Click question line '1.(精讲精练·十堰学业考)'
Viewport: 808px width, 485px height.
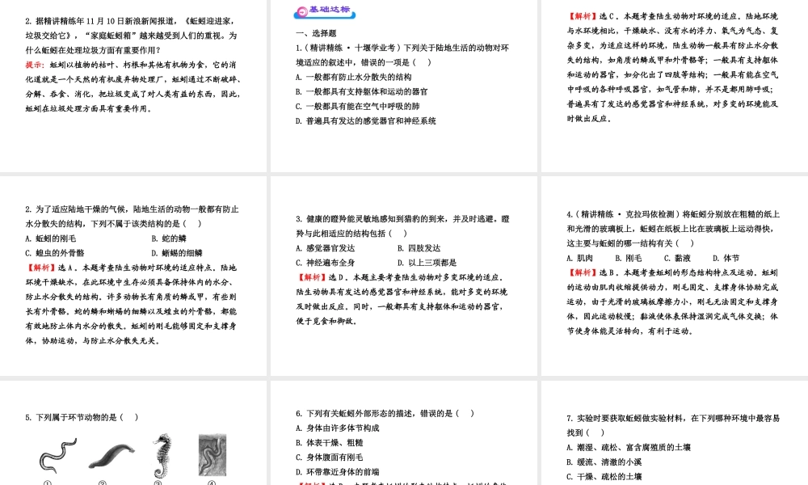tap(402, 48)
